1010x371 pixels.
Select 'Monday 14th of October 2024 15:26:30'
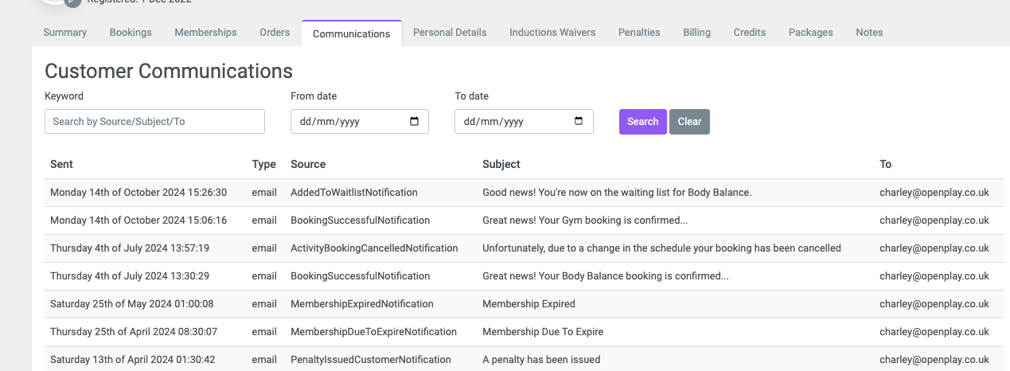(138, 193)
